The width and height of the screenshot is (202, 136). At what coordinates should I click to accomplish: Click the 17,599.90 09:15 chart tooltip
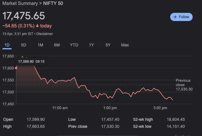point(31,62)
